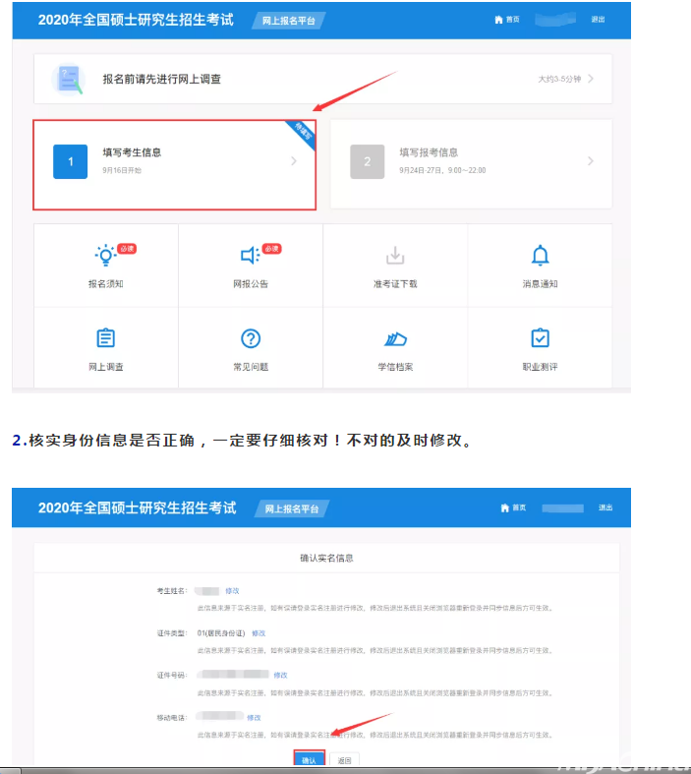Open 消息通知 bell icon

click(x=540, y=256)
